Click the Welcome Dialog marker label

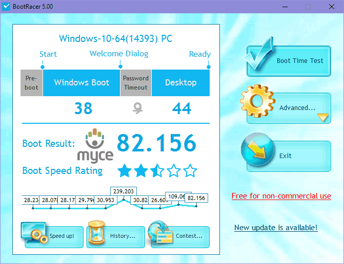point(119,54)
